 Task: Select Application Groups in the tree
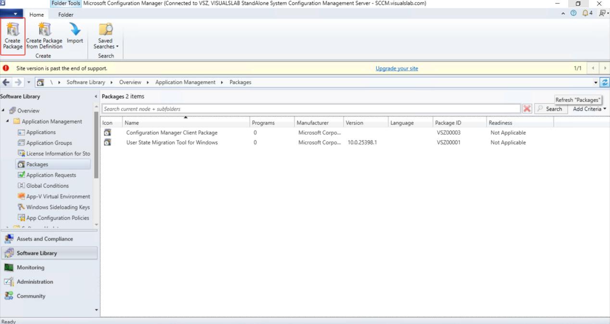click(49, 143)
